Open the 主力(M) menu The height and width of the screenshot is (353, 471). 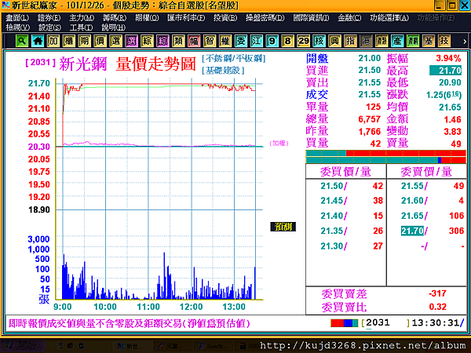(82, 18)
